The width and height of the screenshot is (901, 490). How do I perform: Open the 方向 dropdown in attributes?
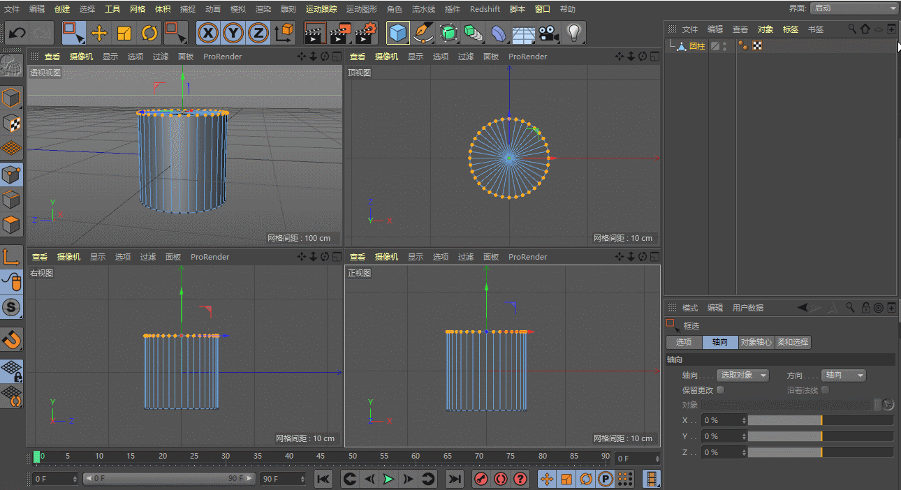843,376
